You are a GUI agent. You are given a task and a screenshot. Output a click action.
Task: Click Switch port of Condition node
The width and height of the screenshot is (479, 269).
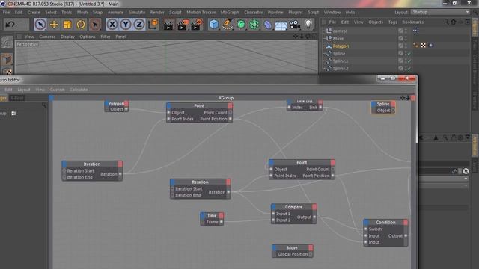(366, 229)
